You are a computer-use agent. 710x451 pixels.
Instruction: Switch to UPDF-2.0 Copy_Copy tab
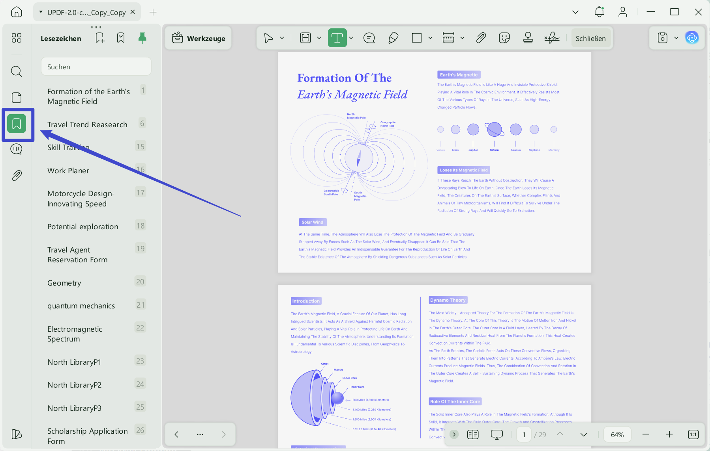tap(86, 12)
